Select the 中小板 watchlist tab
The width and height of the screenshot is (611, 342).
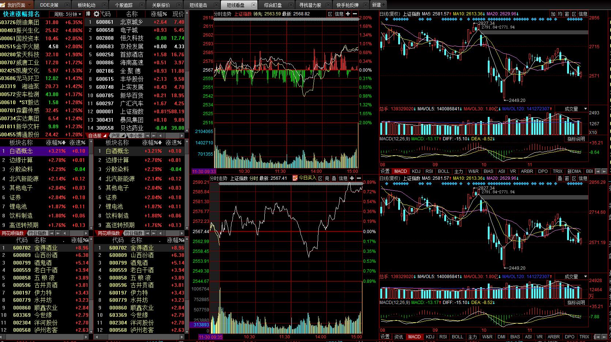tap(136, 136)
